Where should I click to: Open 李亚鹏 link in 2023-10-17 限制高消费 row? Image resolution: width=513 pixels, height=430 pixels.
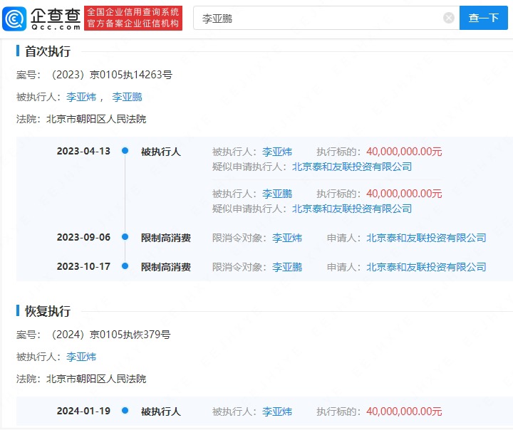coord(287,267)
